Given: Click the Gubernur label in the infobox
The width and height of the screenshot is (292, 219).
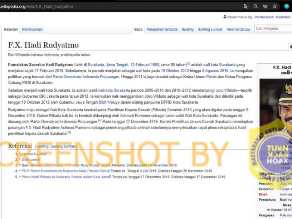Looking at the screenshot, I should [x=266, y=189].
